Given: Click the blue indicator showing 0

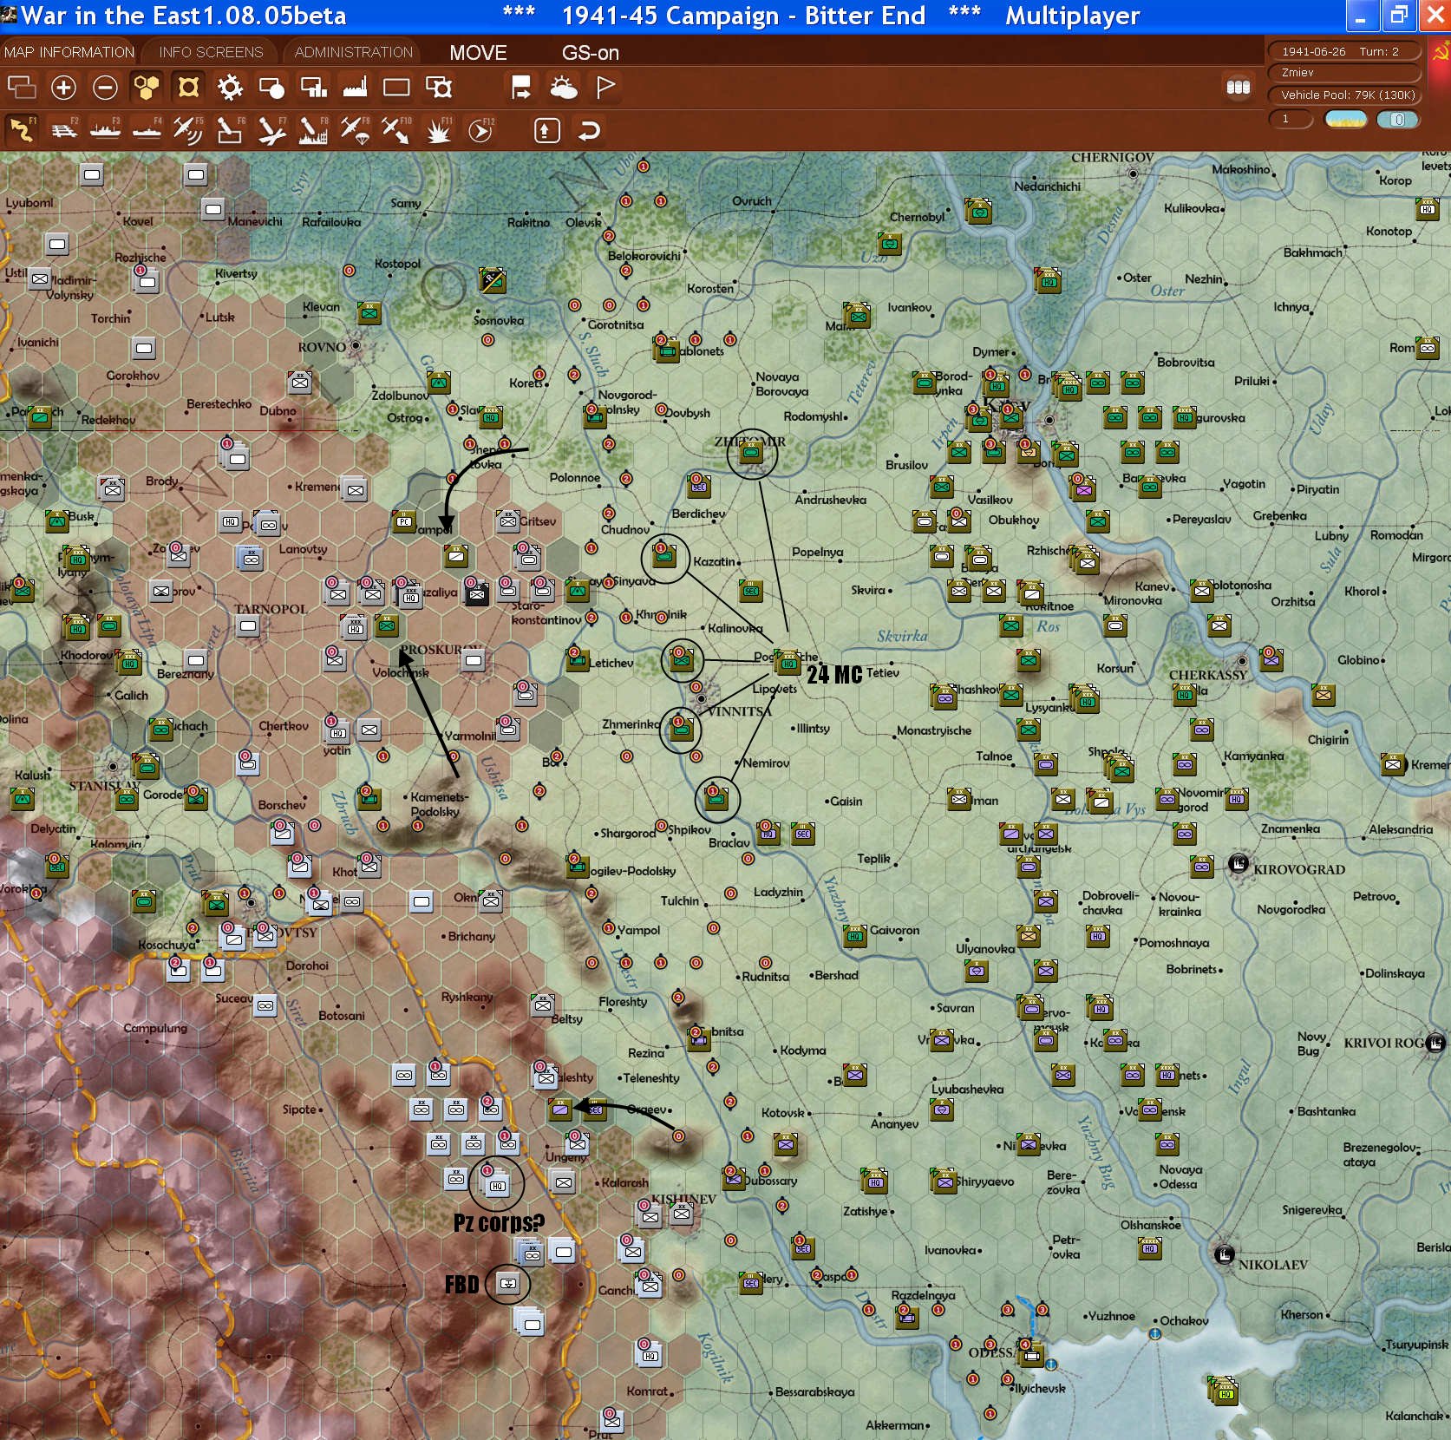Looking at the screenshot, I should point(1398,119).
